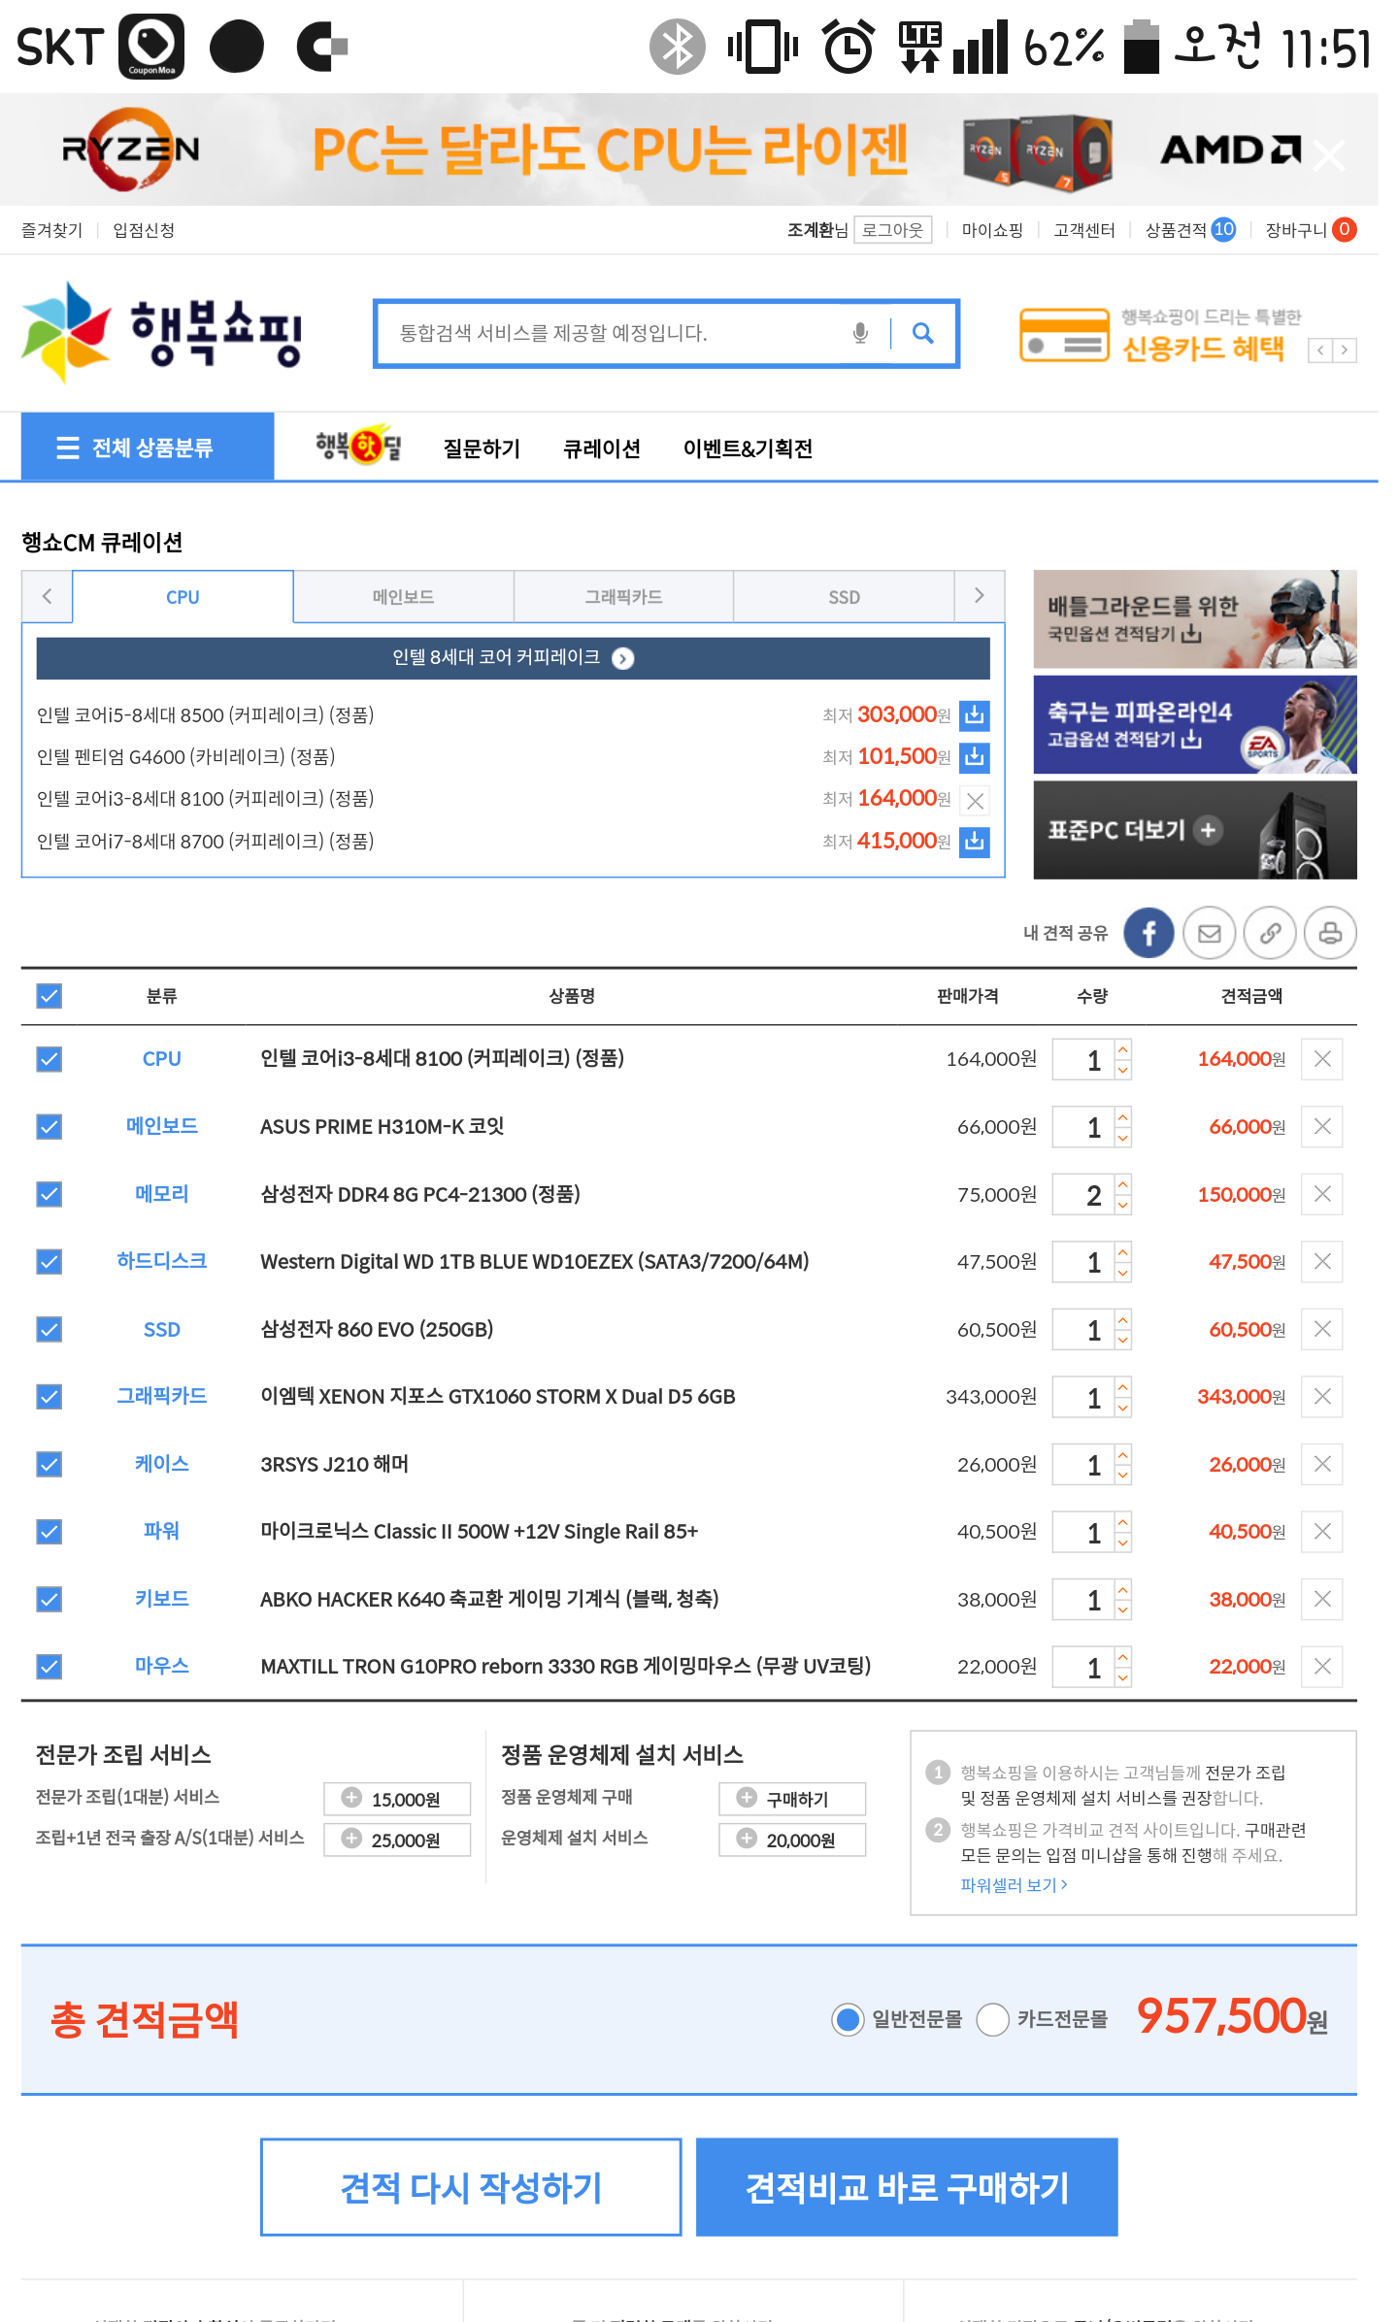Increase CPU quantity with up arrow
This screenshot has height=2322, width=1398.
click(1123, 1049)
